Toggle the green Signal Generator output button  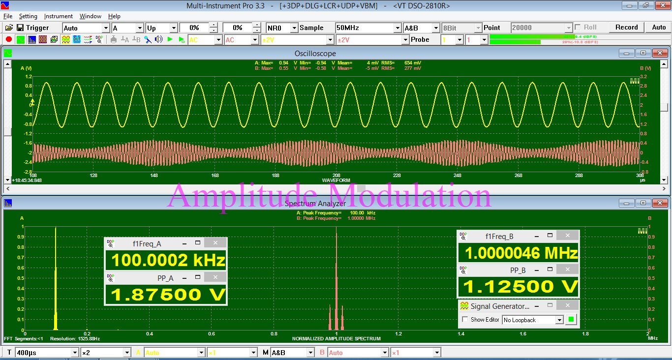coord(571,320)
